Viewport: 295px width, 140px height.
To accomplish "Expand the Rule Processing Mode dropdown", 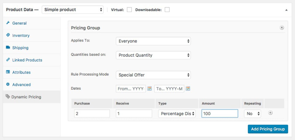I will click(x=153, y=75).
